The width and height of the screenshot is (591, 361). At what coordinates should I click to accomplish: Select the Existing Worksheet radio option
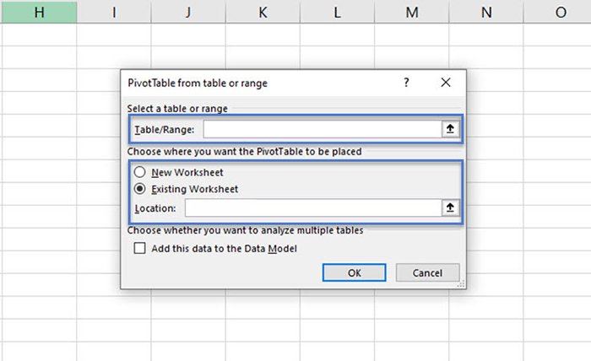(140, 189)
